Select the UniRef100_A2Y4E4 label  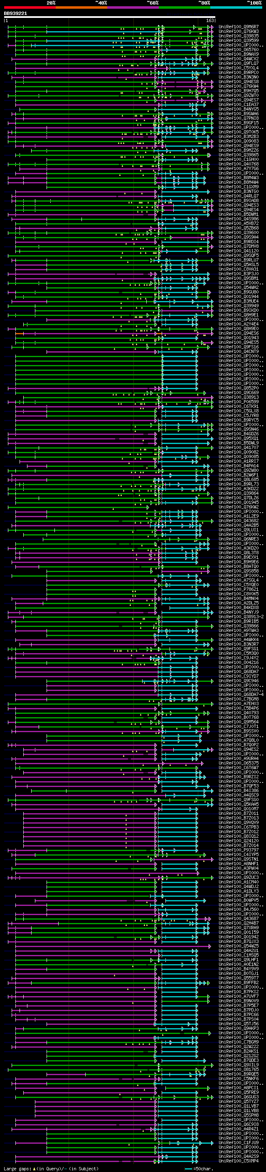[x=239, y=324]
